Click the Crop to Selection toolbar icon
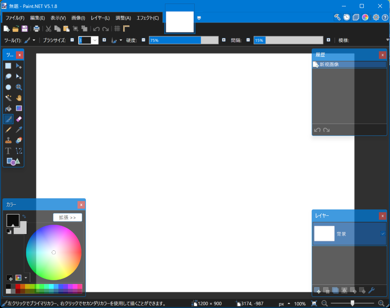Image resolution: width=390 pixels, height=308 pixels. [x=76, y=29]
